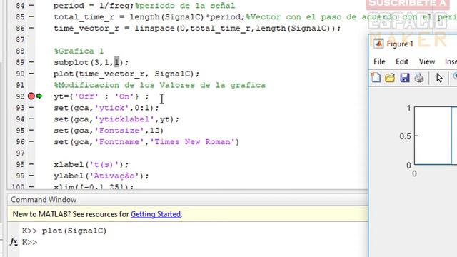Open the Getting Started link
This screenshot has height=257, width=457.
pos(156,214)
